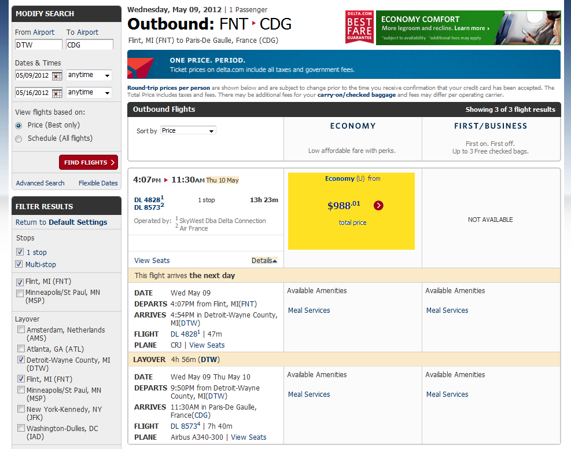Enable the Amsterdam, Netherlands layover checkbox
The width and height of the screenshot is (571, 449).
tap(21, 330)
